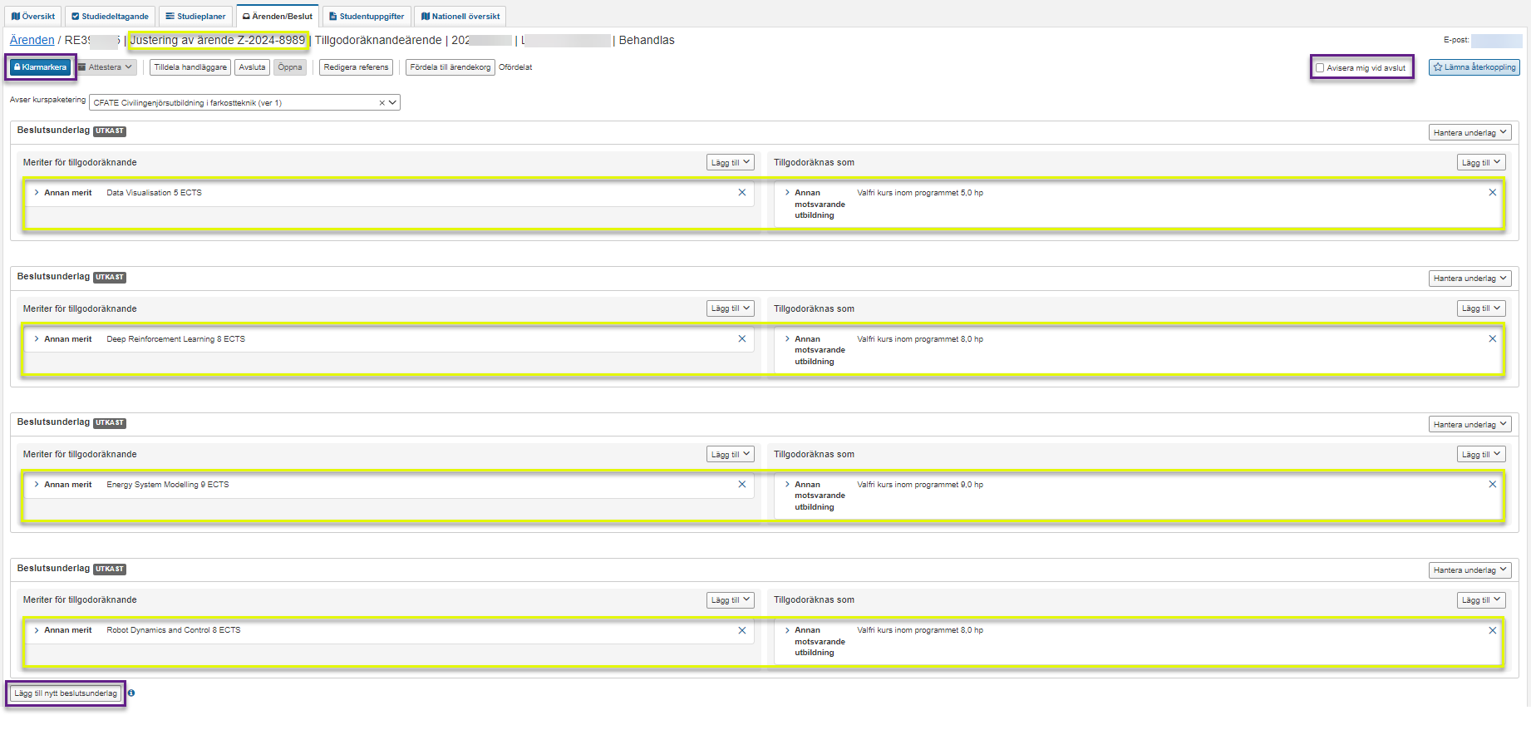This screenshot has height=730, width=1531.
Task: Click the Justering av ärende Z-2024-8989 text
Action: click(218, 40)
